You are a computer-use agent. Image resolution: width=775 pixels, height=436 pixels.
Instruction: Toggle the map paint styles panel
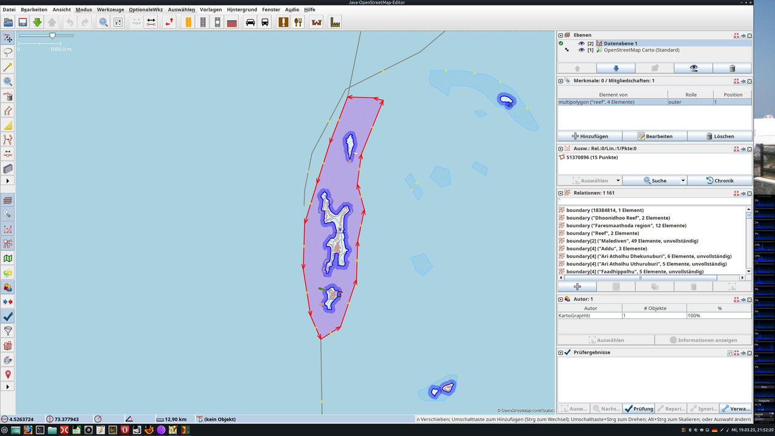click(8, 360)
